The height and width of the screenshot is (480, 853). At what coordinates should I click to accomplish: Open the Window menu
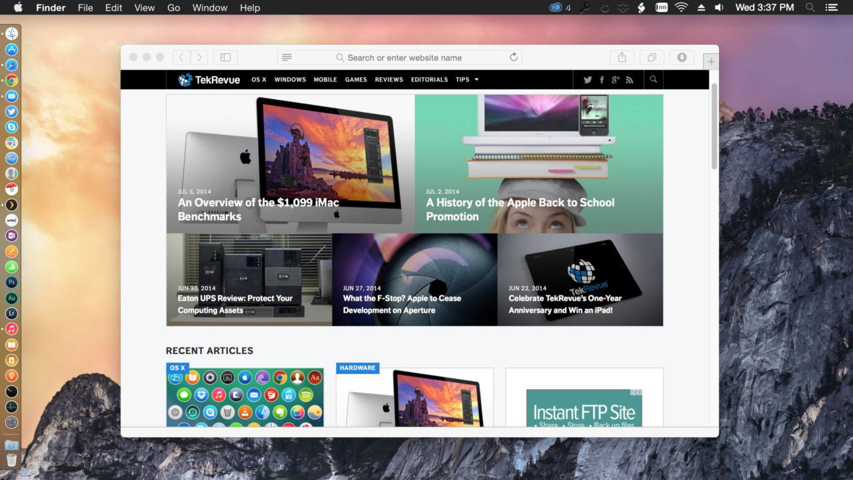coord(210,7)
